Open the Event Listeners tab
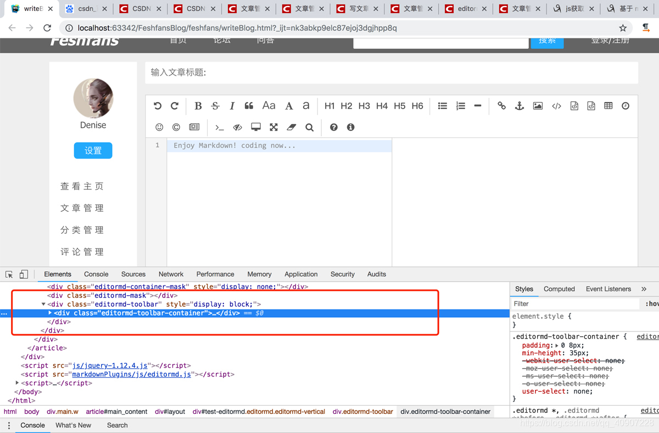659x433 pixels. [608, 289]
